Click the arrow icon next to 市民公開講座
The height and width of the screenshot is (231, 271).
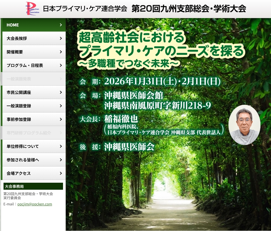tap(61, 92)
